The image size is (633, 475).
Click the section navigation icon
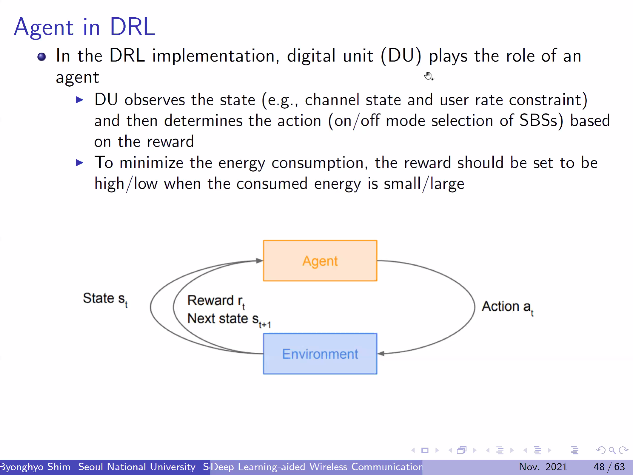(x=537, y=450)
